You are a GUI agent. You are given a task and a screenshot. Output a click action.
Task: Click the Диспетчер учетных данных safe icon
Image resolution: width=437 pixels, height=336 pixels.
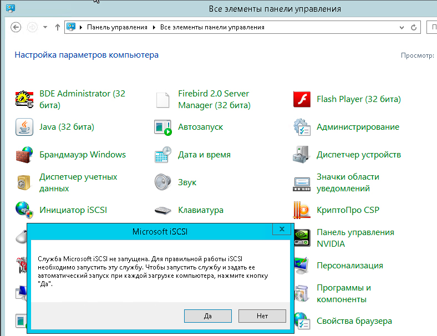tap(24, 183)
